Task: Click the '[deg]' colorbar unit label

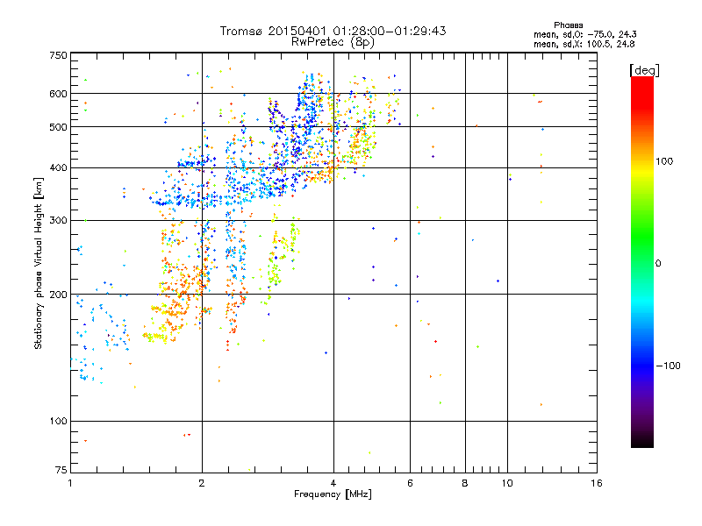Action: click(644, 70)
